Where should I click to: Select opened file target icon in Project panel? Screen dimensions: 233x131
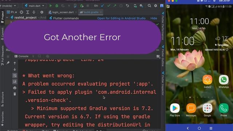tap(21, 12)
